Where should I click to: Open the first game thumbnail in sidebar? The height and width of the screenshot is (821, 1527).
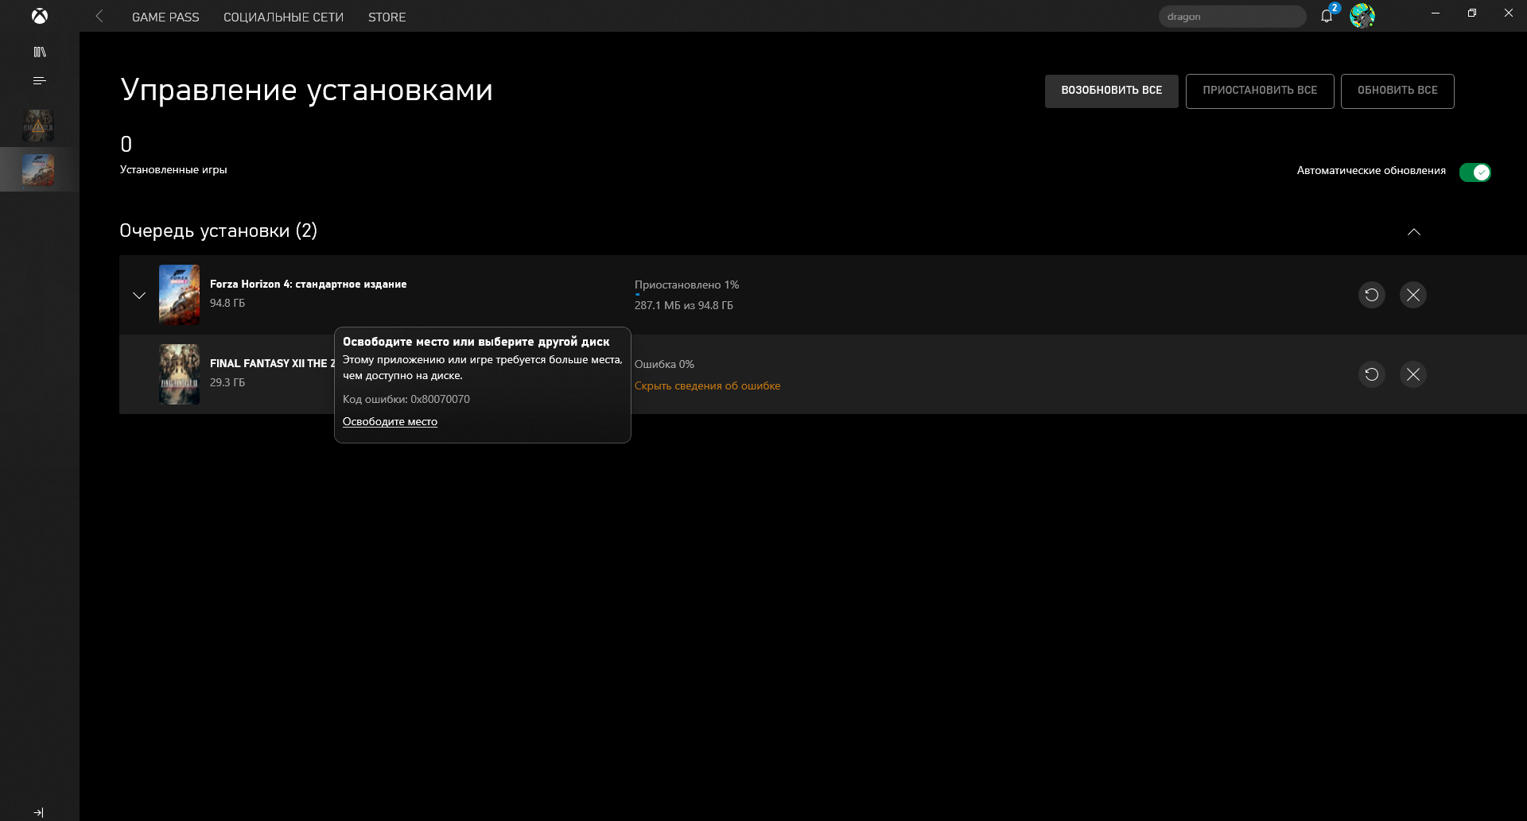pos(38,126)
